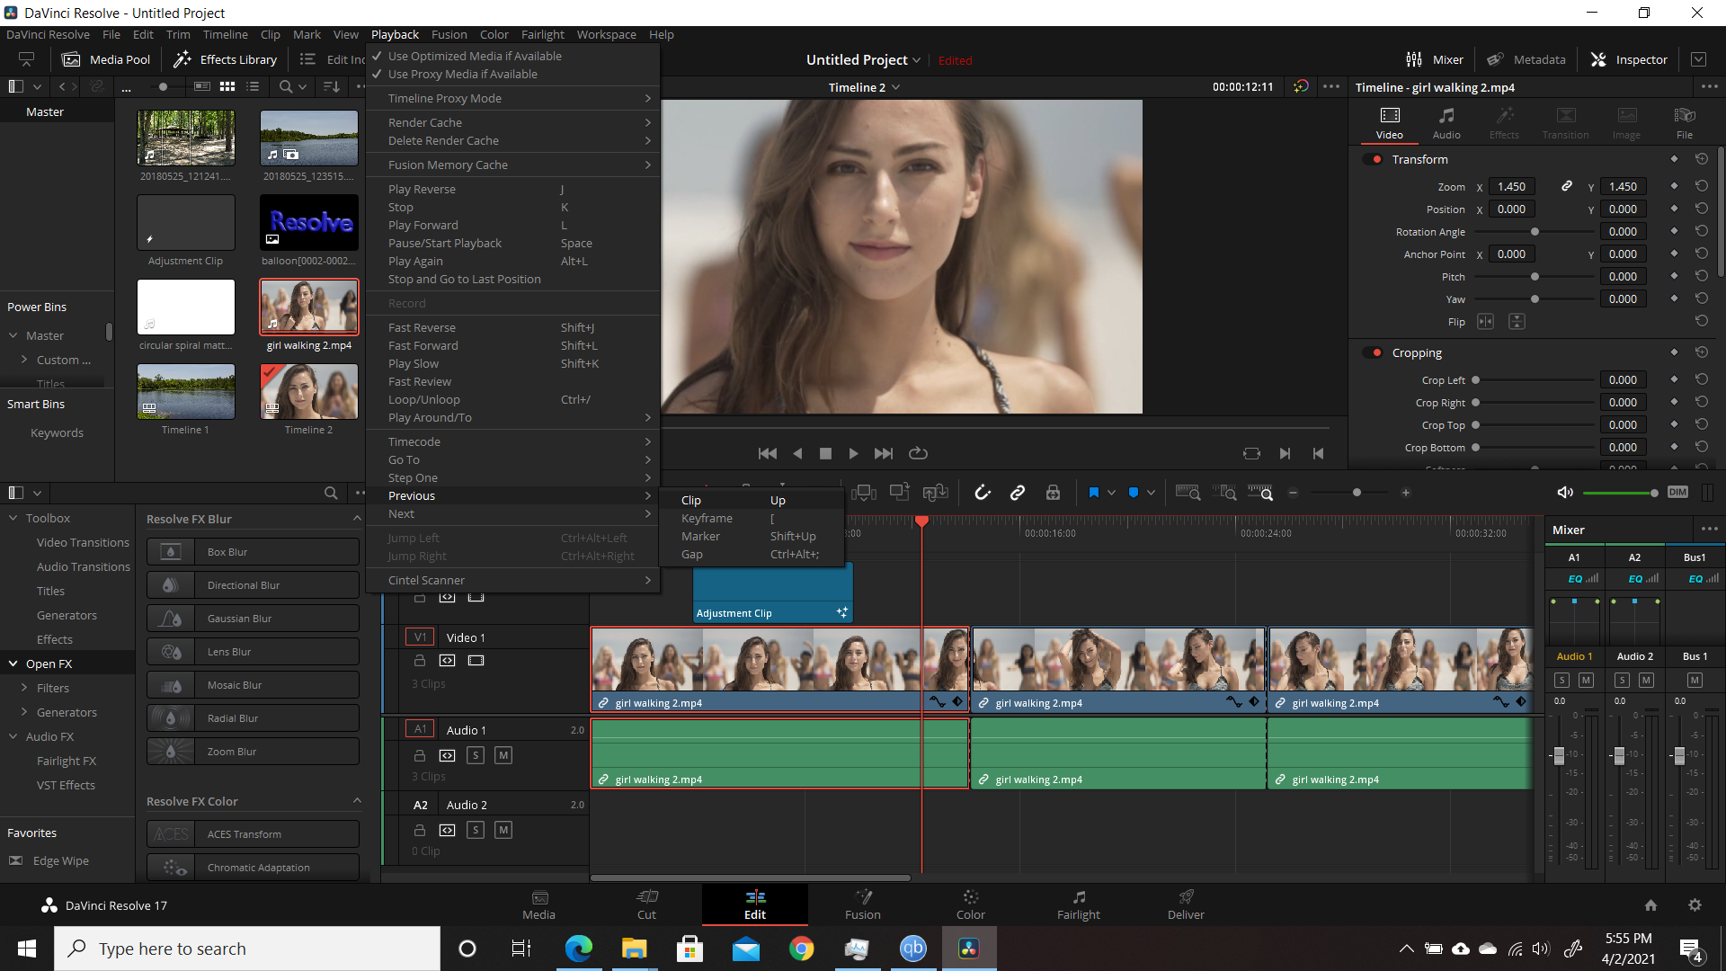Solo the Audio 1 track

pos(476,755)
